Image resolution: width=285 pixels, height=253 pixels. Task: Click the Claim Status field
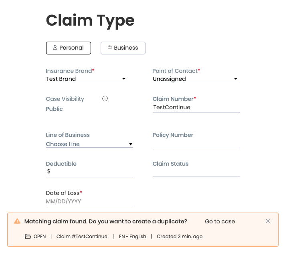coord(196,172)
